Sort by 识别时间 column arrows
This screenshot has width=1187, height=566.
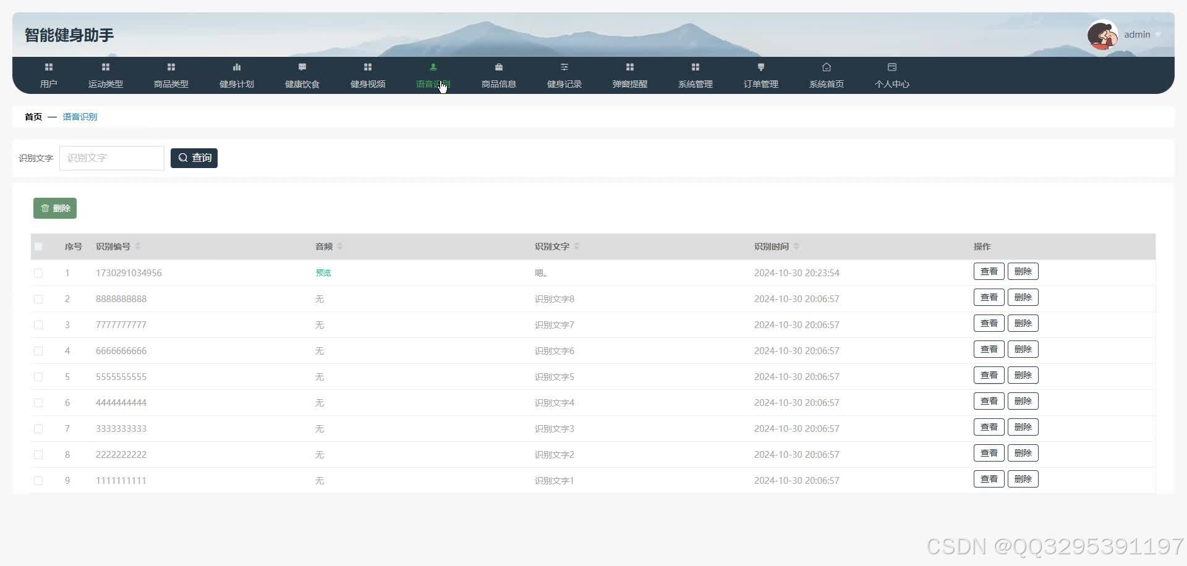(x=796, y=247)
